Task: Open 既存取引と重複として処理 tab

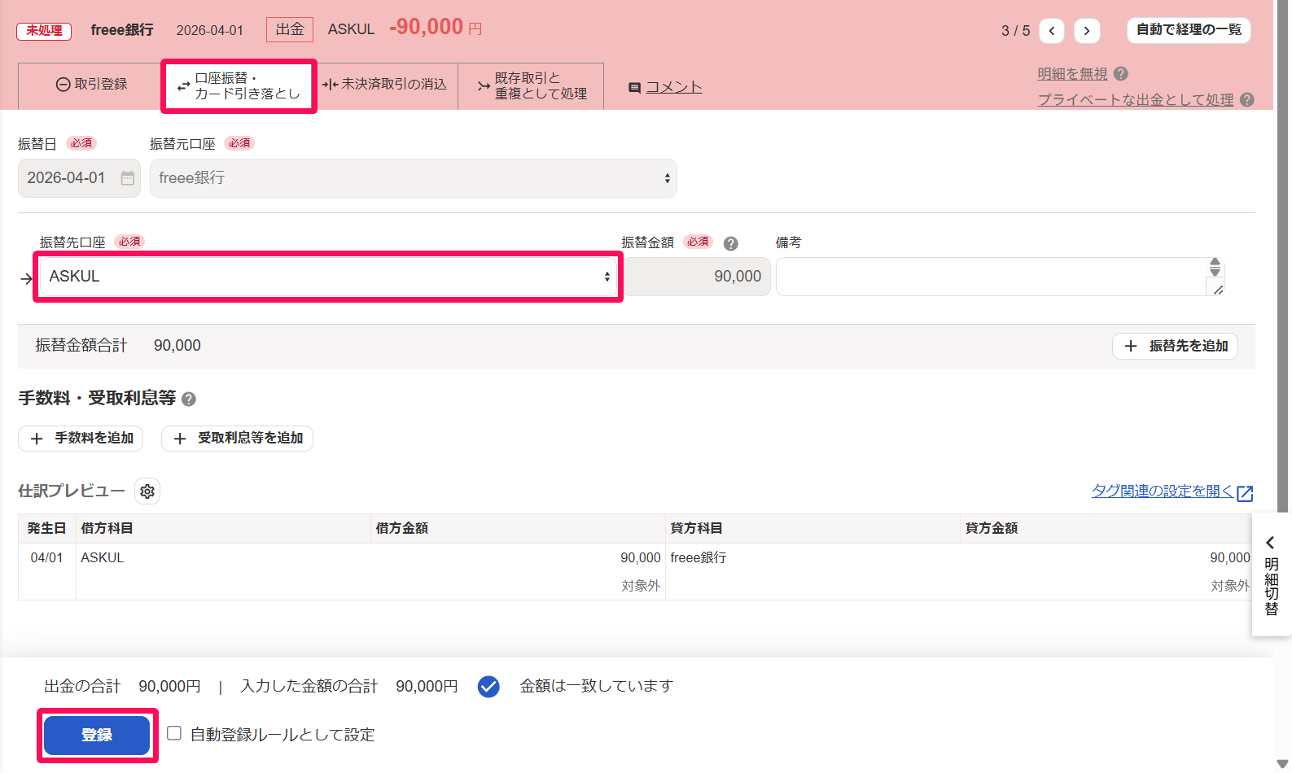Action: coord(532,85)
